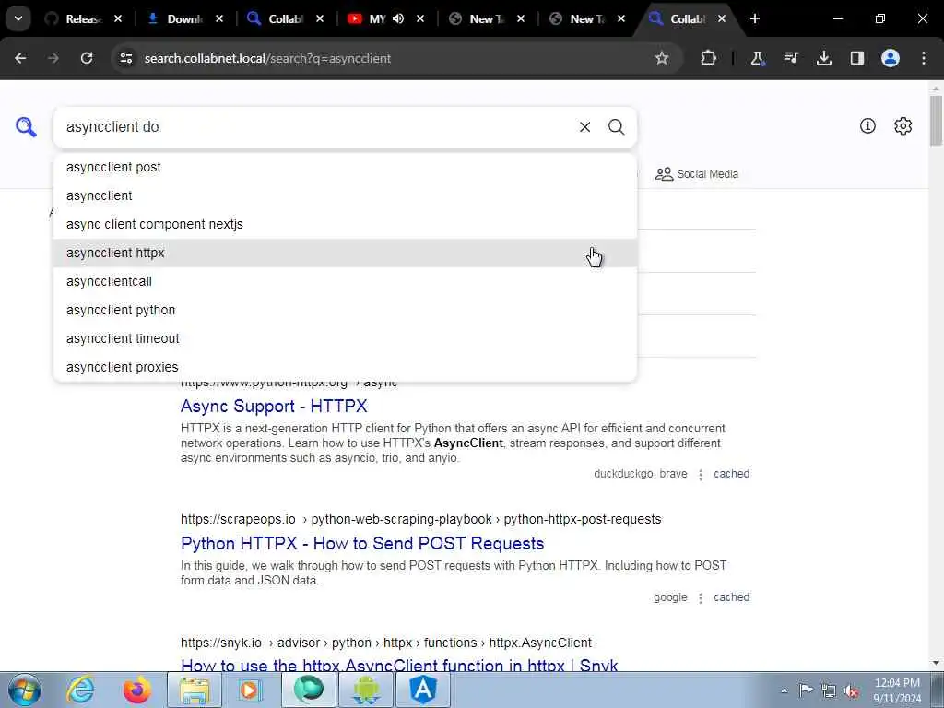This screenshot has height=708, width=944.
Task: Click the taskbar clock showing 12:04 PM
Action: click(897, 690)
